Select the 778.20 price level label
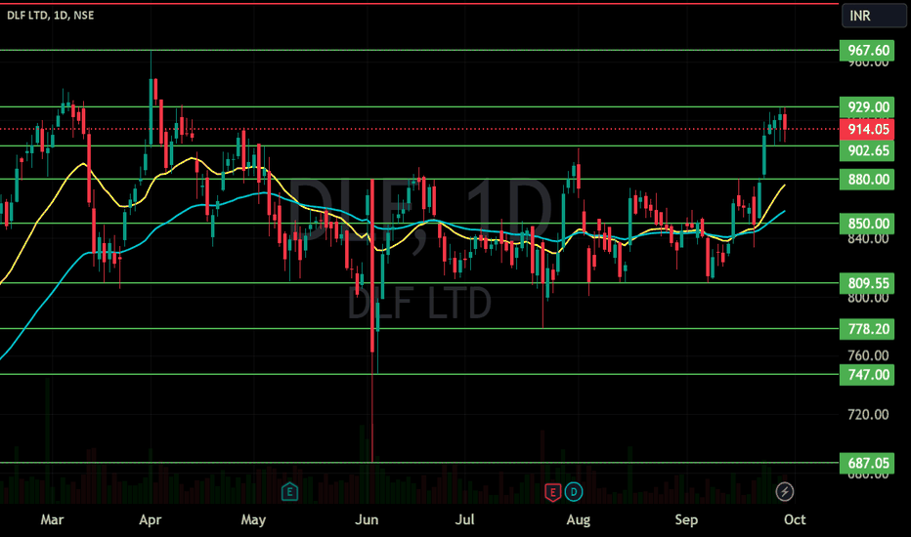Viewport: 911px width, 537px height. click(x=867, y=329)
